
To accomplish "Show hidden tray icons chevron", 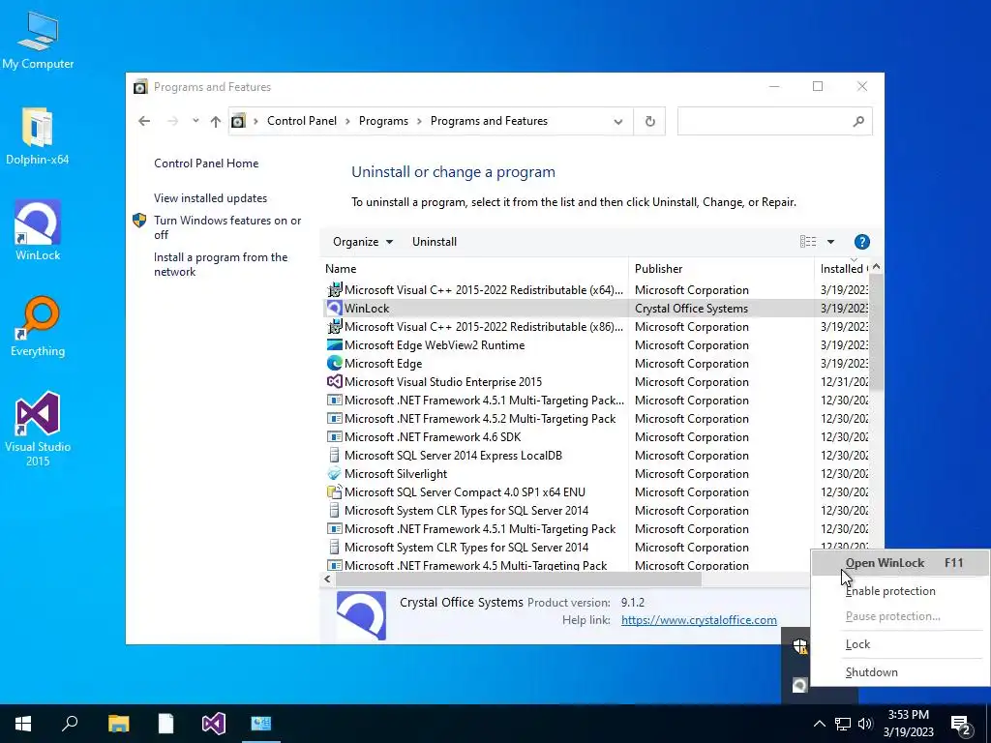I will coord(819,724).
